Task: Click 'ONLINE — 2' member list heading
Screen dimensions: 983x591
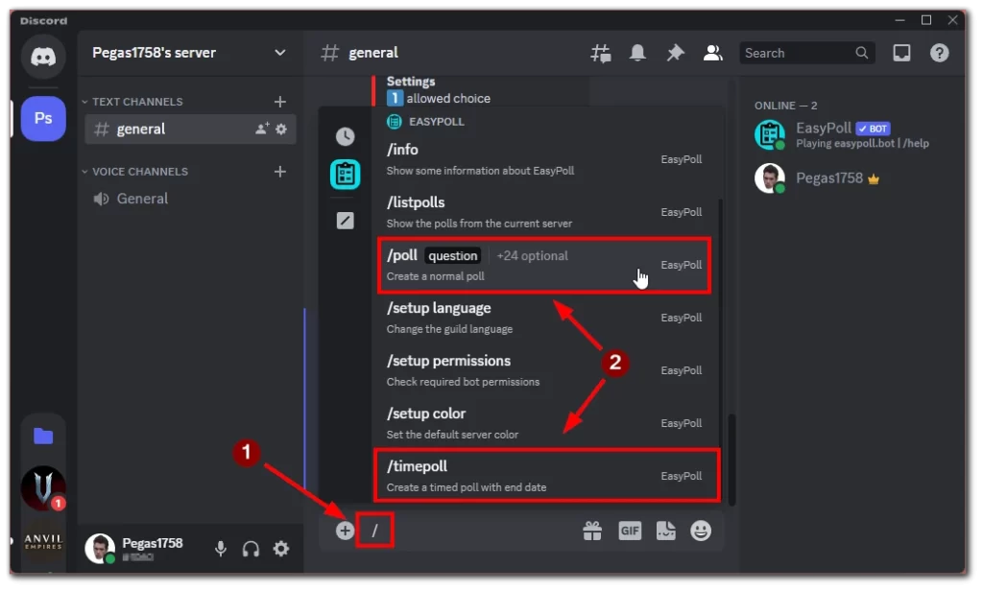Action: point(785,106)
